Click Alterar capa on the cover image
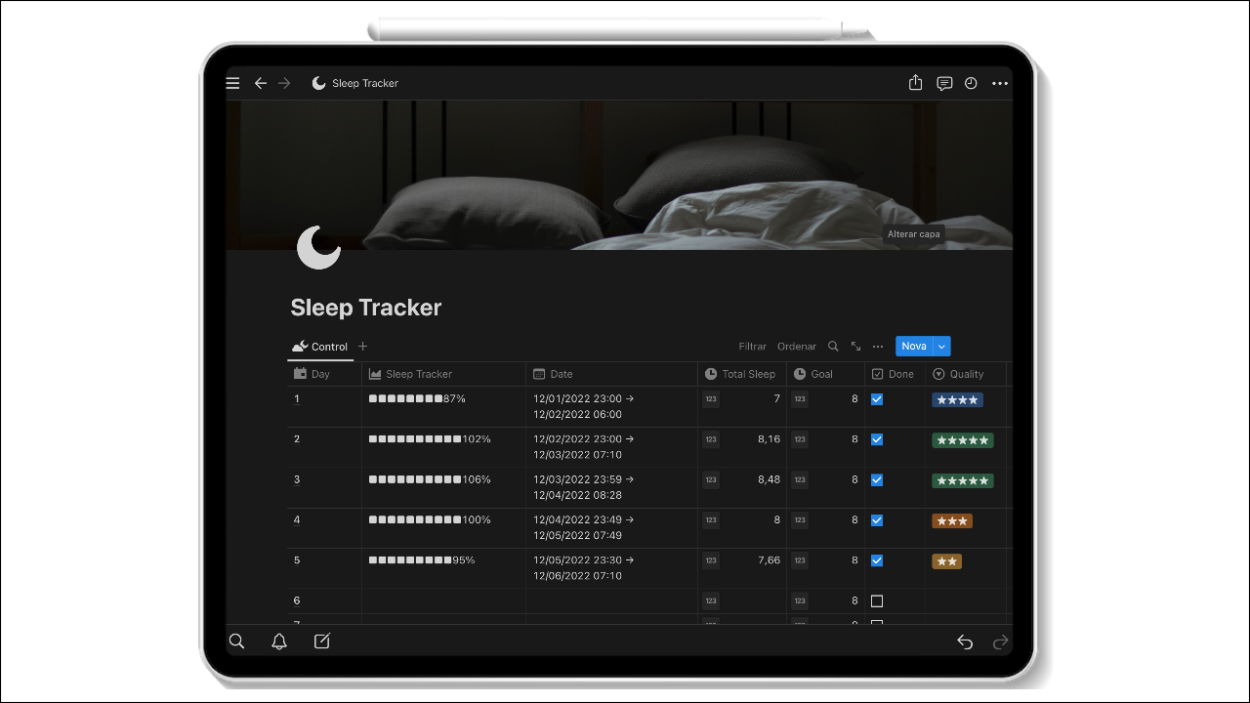This screenshot has height=703, width=1250. click(x=913, y=233)
